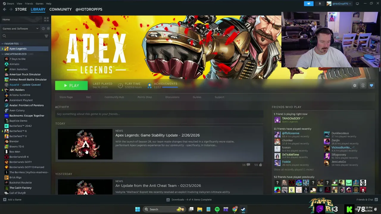Select ARC Raiders in library
Viewport: 381px width, 214px height.
tap(17, 90)
